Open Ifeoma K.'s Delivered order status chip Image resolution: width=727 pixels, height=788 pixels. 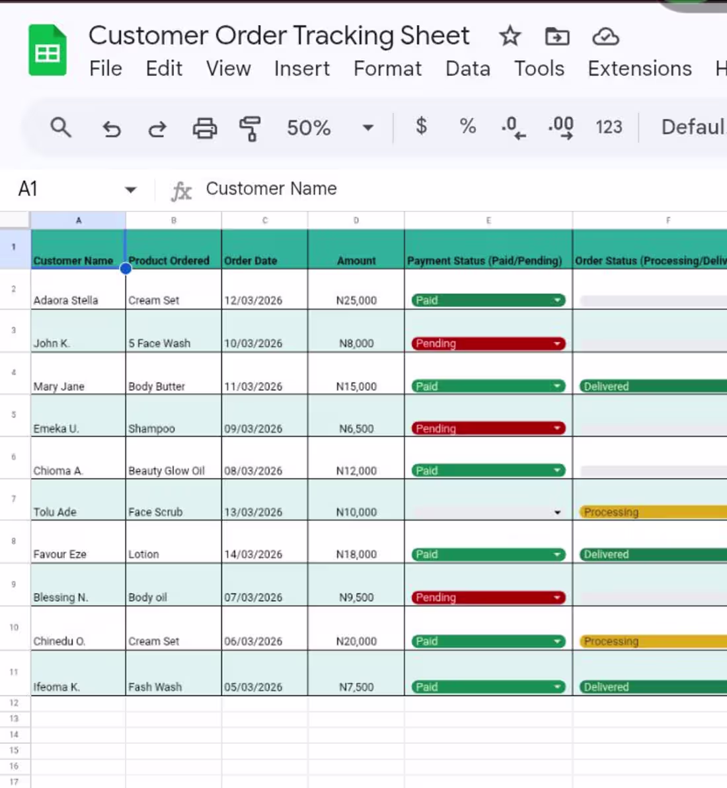point(653,686)
